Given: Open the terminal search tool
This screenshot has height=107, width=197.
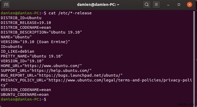Looking at the screenshot, I should (146, 5).
